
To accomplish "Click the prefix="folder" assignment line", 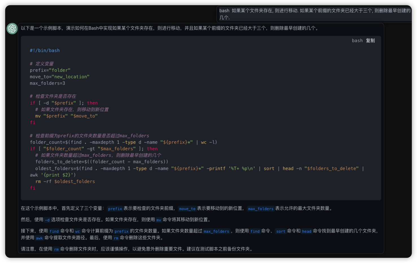I will [50, 70].
